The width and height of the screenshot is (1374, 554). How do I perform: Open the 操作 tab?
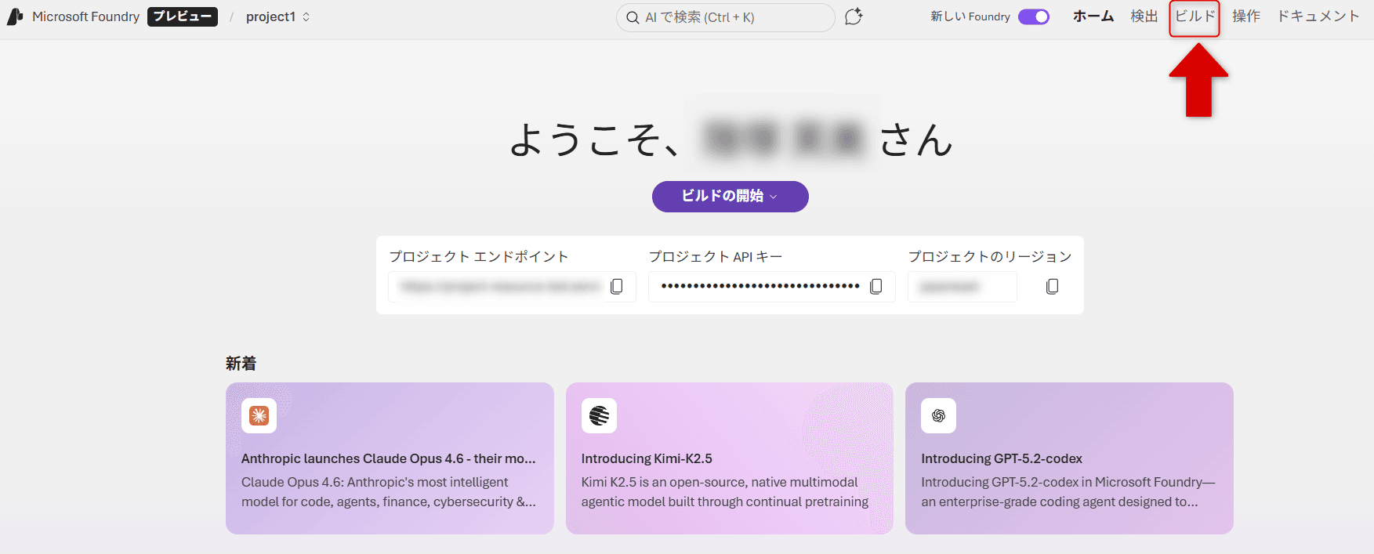(x=1246, y=16)
